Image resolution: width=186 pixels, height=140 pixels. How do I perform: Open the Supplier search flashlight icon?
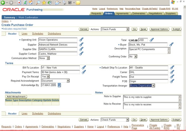(81, 45)
